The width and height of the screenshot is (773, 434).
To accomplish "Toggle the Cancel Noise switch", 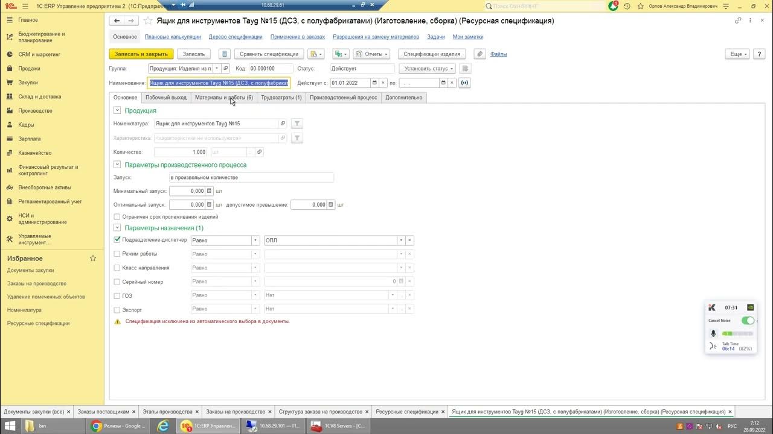I will [x=748, y=321].
